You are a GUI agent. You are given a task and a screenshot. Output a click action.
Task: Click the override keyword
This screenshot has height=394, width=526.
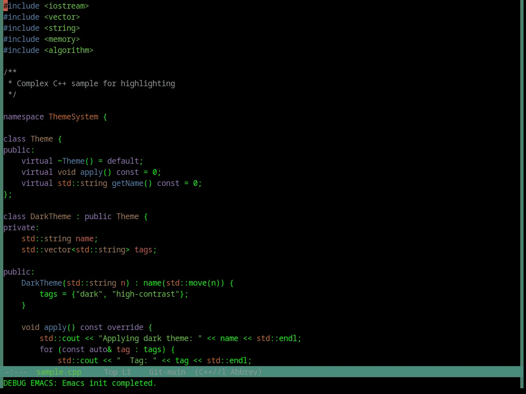(x=125, y=327)
